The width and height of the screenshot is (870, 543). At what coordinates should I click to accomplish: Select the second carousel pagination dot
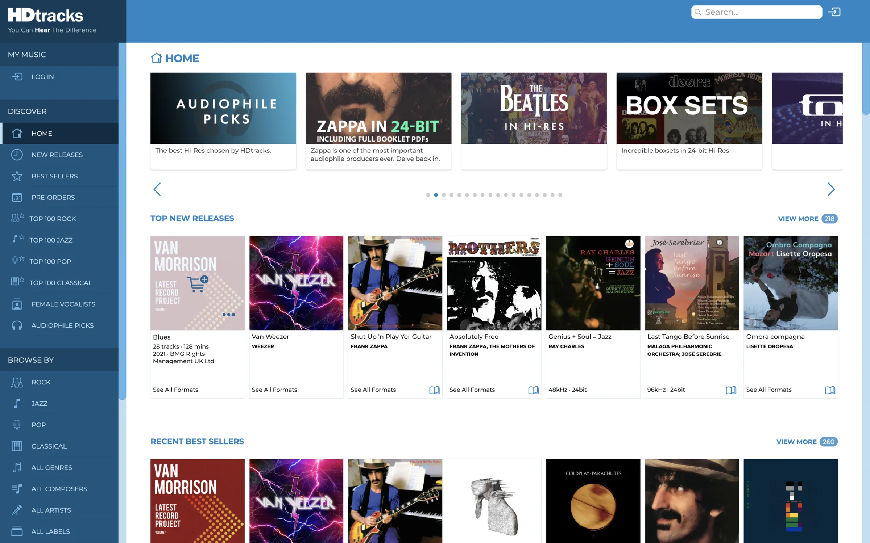(x=436, y=195)
